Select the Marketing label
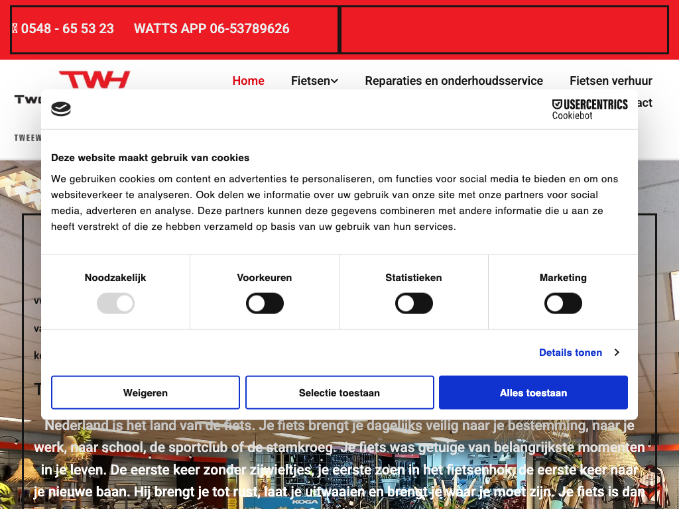 click(x=563, y=278)
